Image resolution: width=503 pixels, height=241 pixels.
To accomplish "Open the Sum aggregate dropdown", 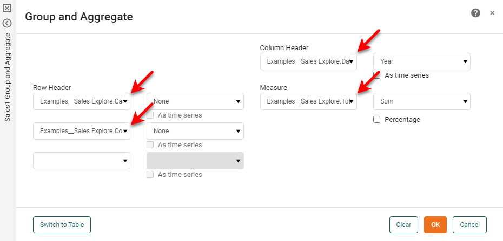I will pos(422,101).
